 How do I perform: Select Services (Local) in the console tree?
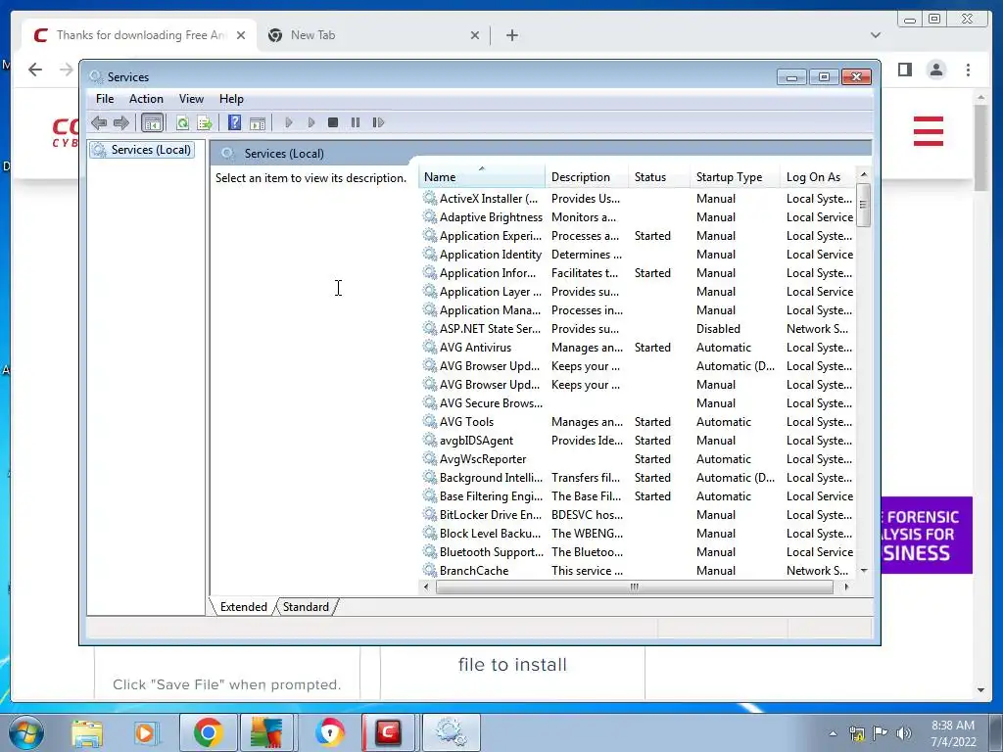142,150
